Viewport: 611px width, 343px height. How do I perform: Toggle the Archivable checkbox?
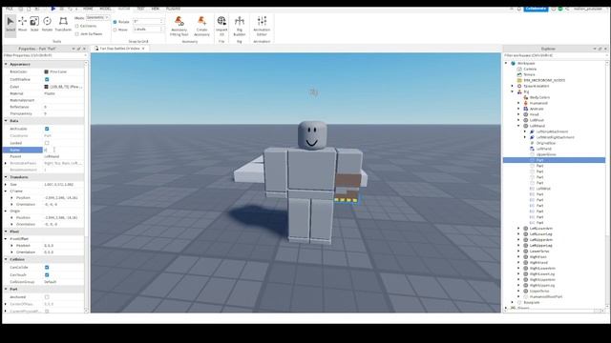tap(47, 129)
